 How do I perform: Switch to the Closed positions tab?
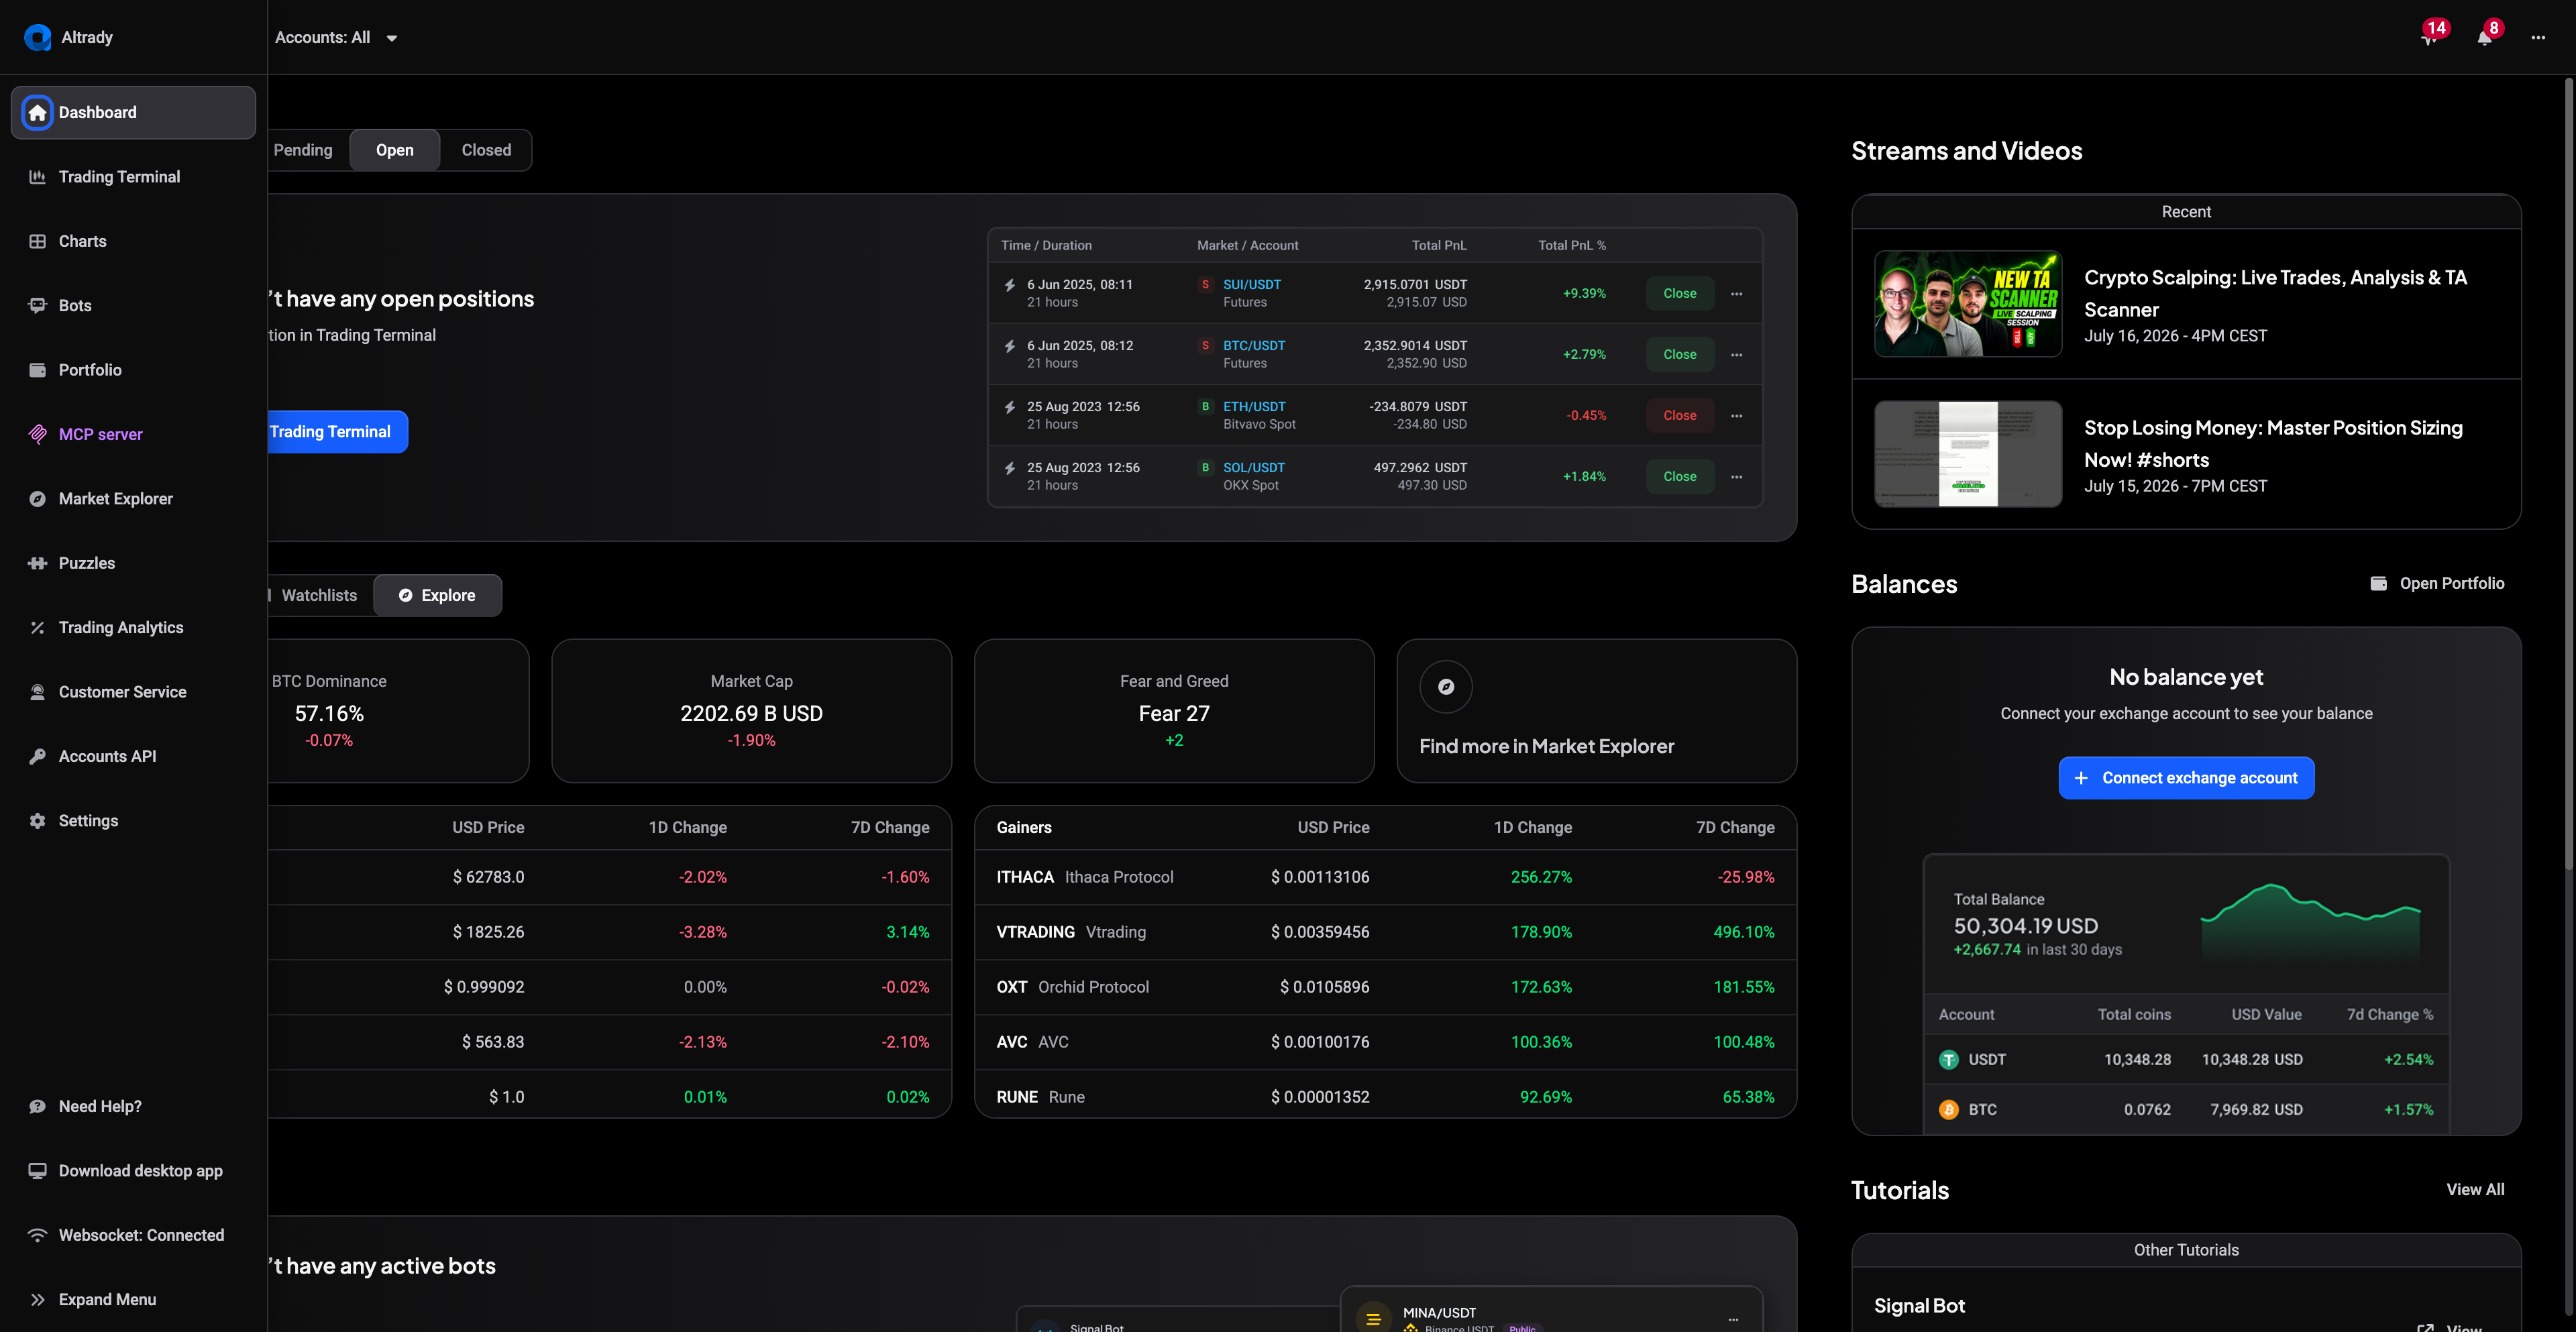tap(486, 150)
